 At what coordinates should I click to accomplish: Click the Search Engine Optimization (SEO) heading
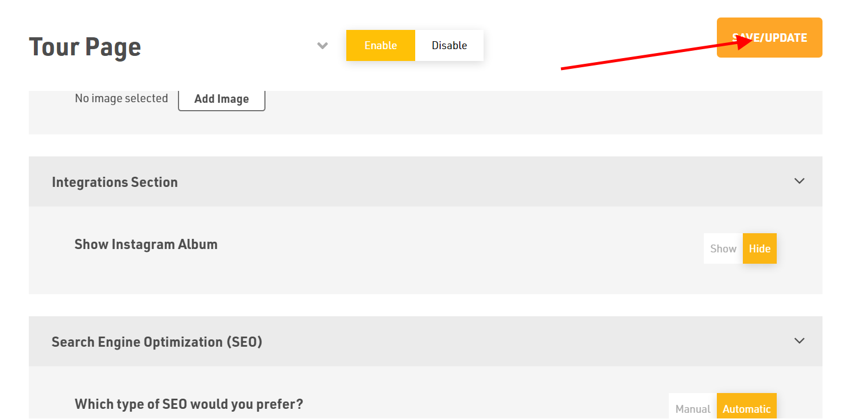pyautogui.click(x=157, y=342)
